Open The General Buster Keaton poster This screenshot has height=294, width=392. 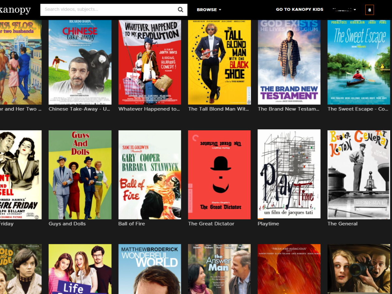(x=359, y=175)
